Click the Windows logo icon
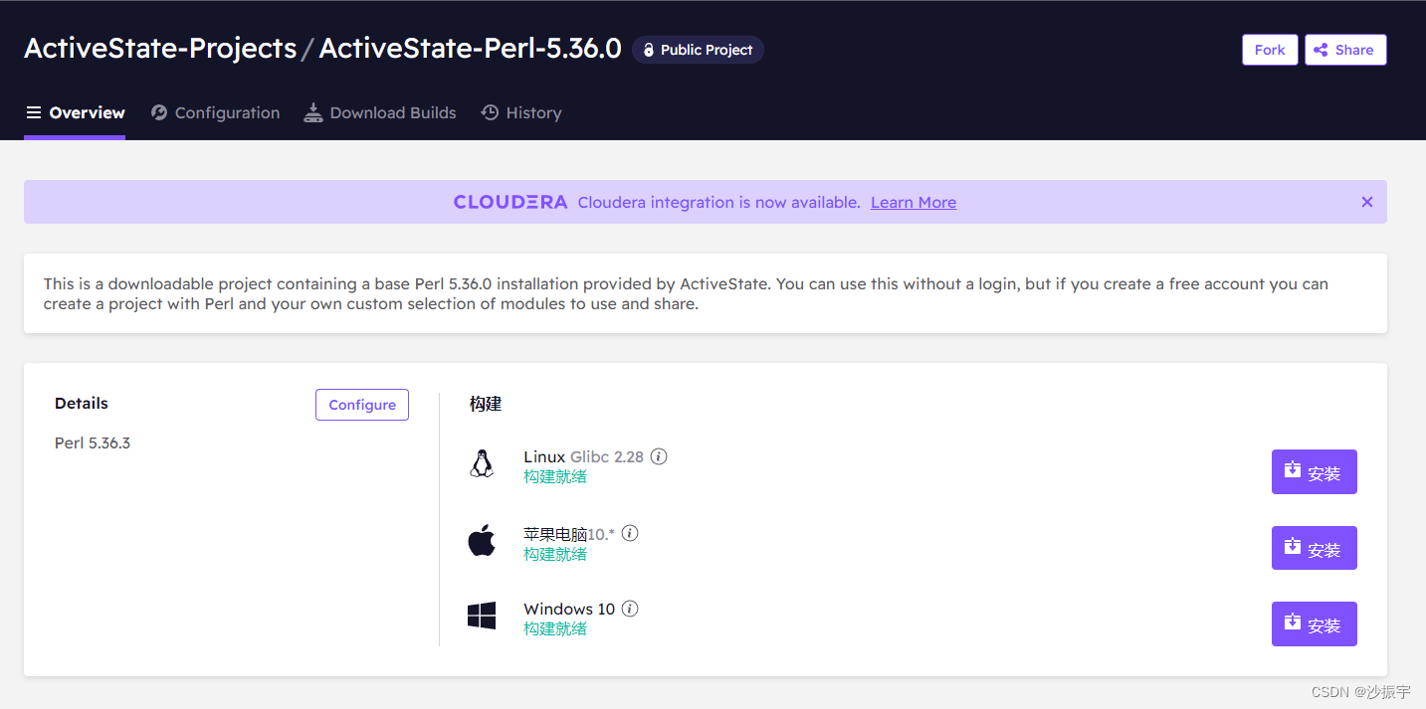Viewport: 1426px width, 709px height. click(x=482, y=616)
